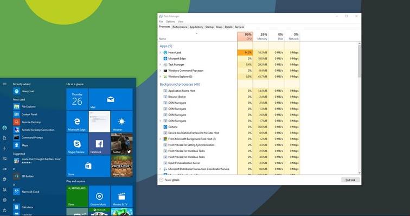Open Settings gear in Start menu rail
The height and width of the screenshot is (216, 410).
click(5, 200)
